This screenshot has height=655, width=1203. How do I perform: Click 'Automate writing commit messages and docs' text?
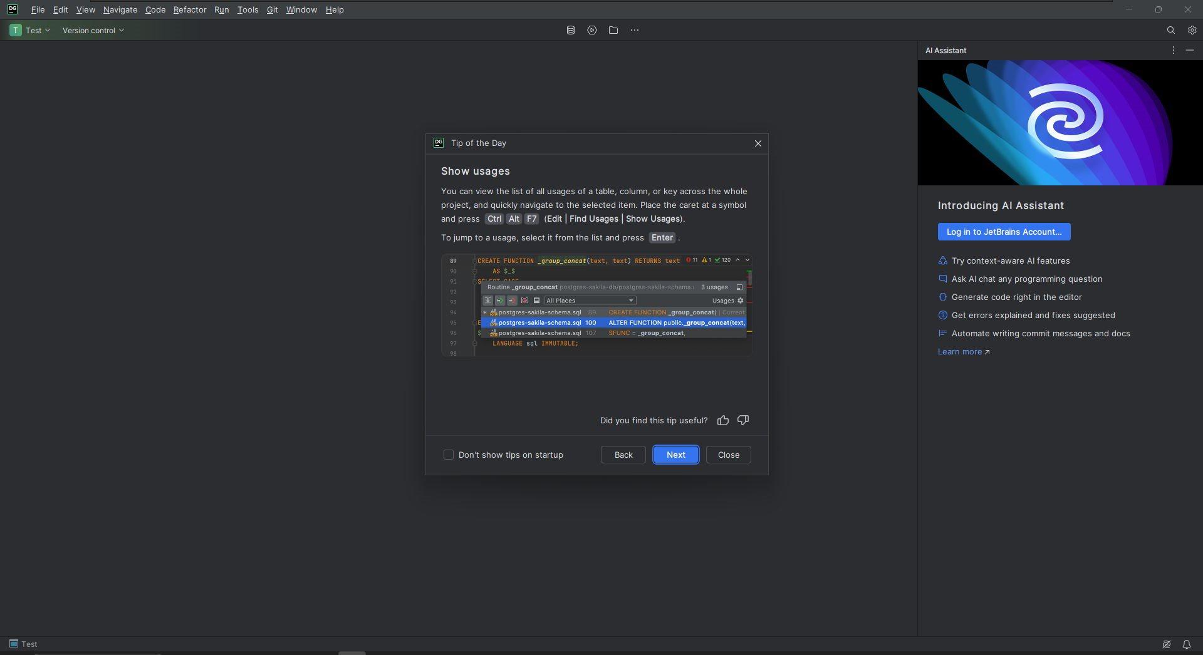(x=1041, y=334)
